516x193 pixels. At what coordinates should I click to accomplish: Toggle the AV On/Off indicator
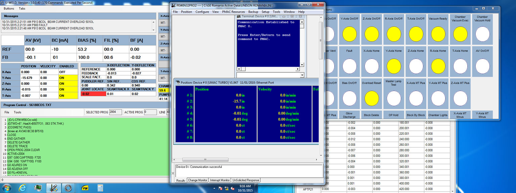(x=482, y=66)
